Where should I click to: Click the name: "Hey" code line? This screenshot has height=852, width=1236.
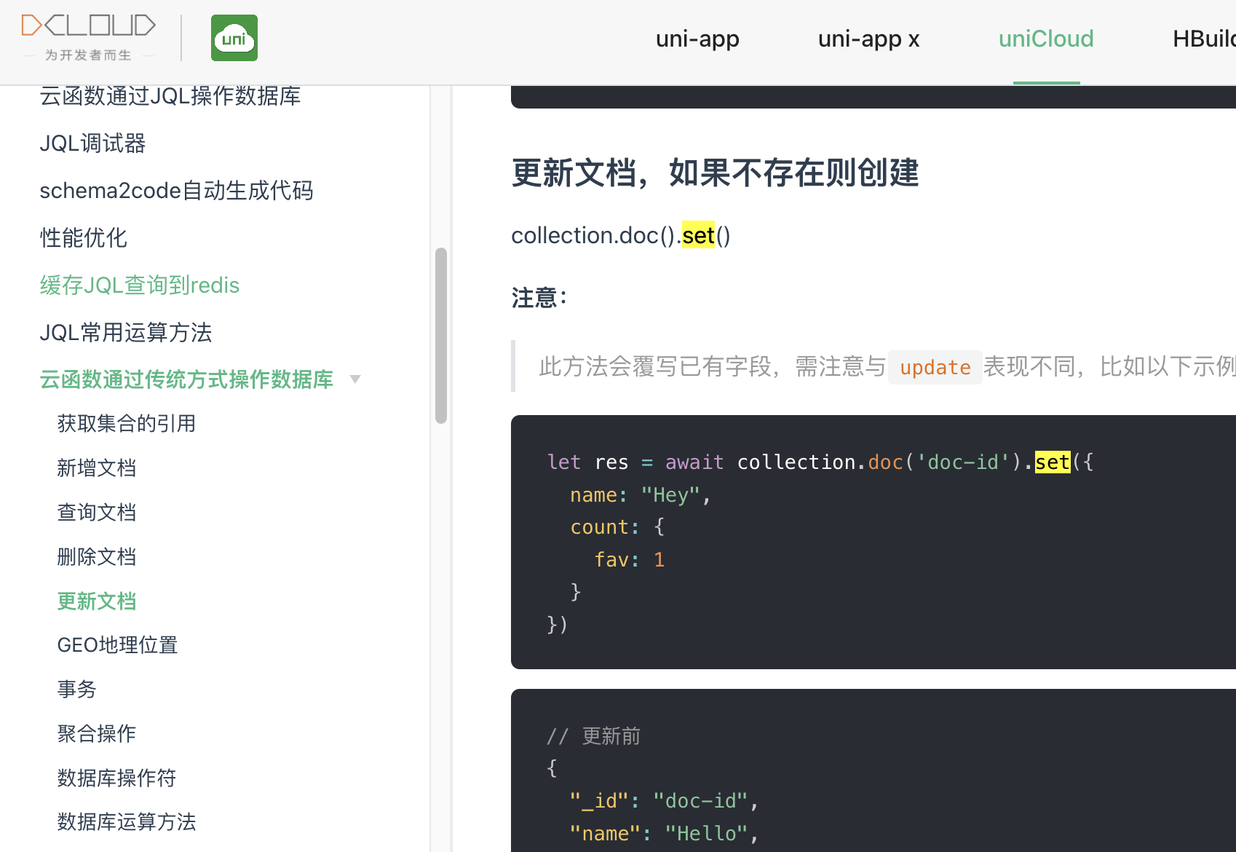(640, 495)
